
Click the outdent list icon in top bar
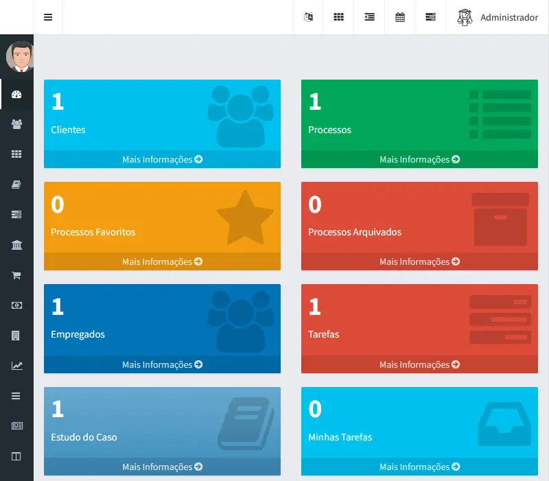point(369,17)
